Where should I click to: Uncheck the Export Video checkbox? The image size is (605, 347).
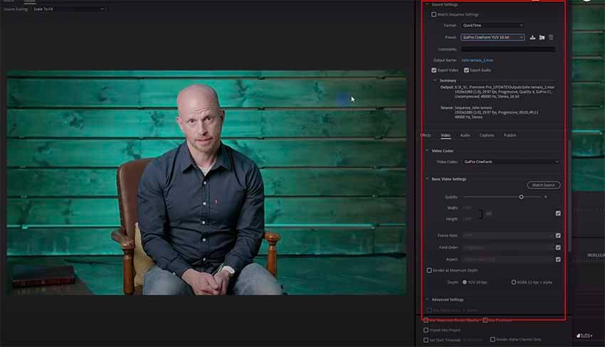pos(434,70)
